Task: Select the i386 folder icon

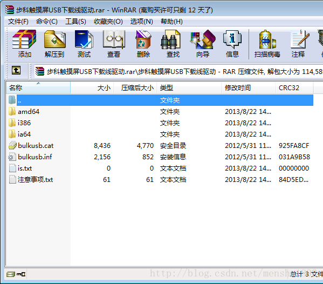Action: coord(12,123)
